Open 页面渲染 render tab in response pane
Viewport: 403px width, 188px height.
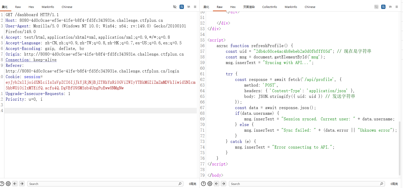[x=249, y=7]
